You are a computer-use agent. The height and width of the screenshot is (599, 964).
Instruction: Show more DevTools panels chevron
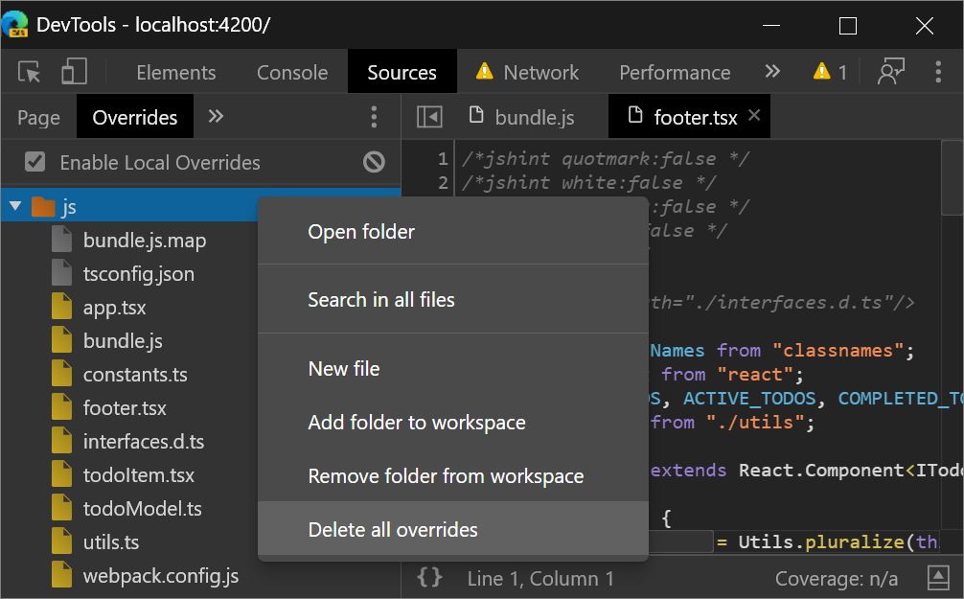tap(772, 72)
